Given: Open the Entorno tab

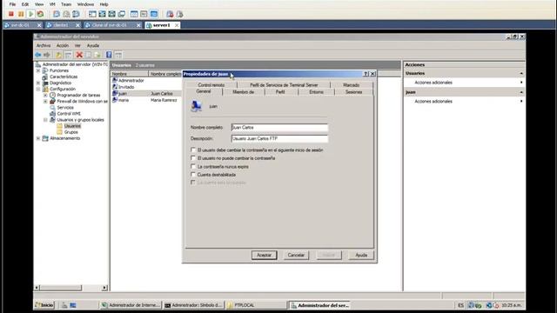Looking at the screenshot, I should click(316, 92).
